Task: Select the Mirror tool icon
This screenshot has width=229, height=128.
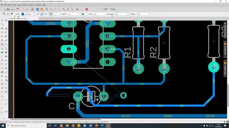Action: [6, 28]
